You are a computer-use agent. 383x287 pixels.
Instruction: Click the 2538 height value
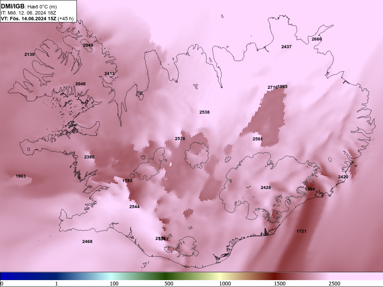point(205,112)
